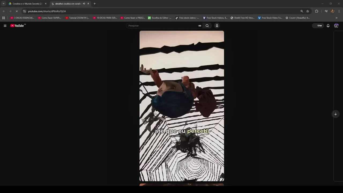
Task: Open the YouTube hamburger guide menu
Action: coord(5,26)
